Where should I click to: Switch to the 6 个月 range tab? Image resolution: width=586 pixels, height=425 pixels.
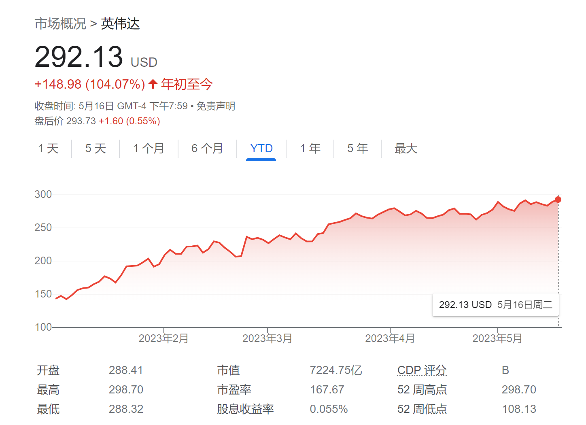tap(207, 149)
